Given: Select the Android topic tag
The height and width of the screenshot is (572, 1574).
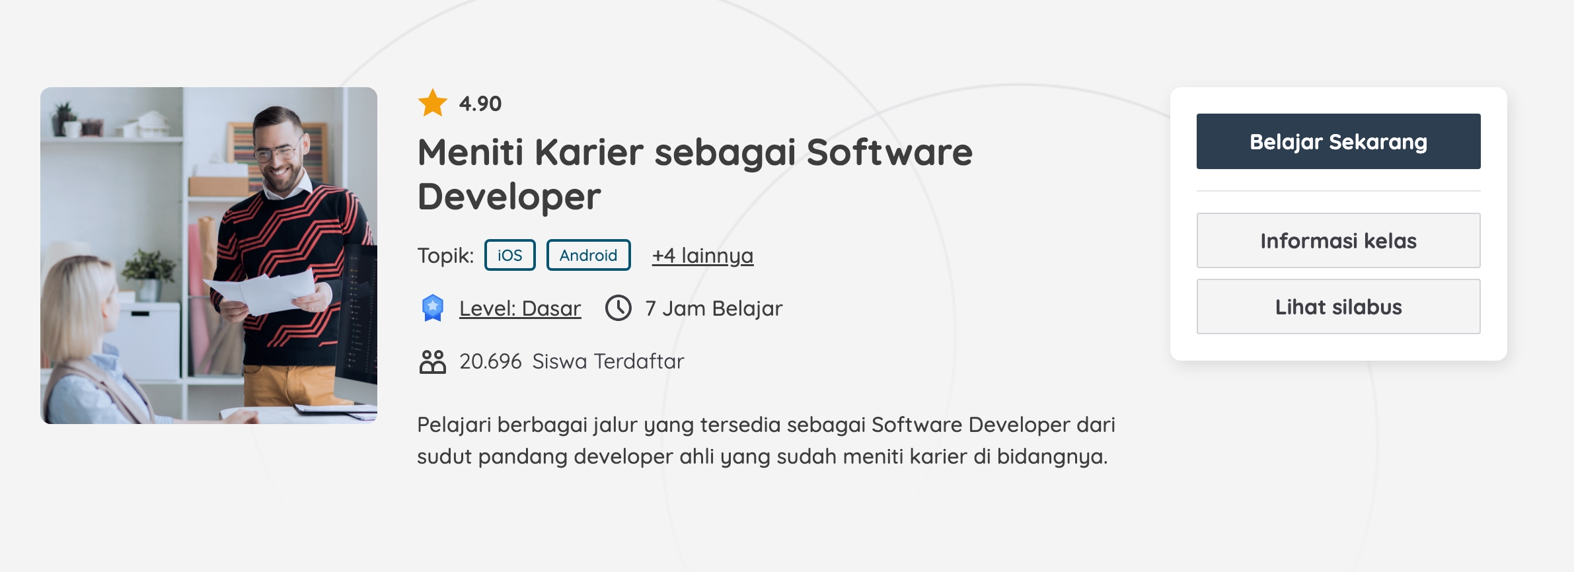Looking at the screenshot, I should [588, 255].
